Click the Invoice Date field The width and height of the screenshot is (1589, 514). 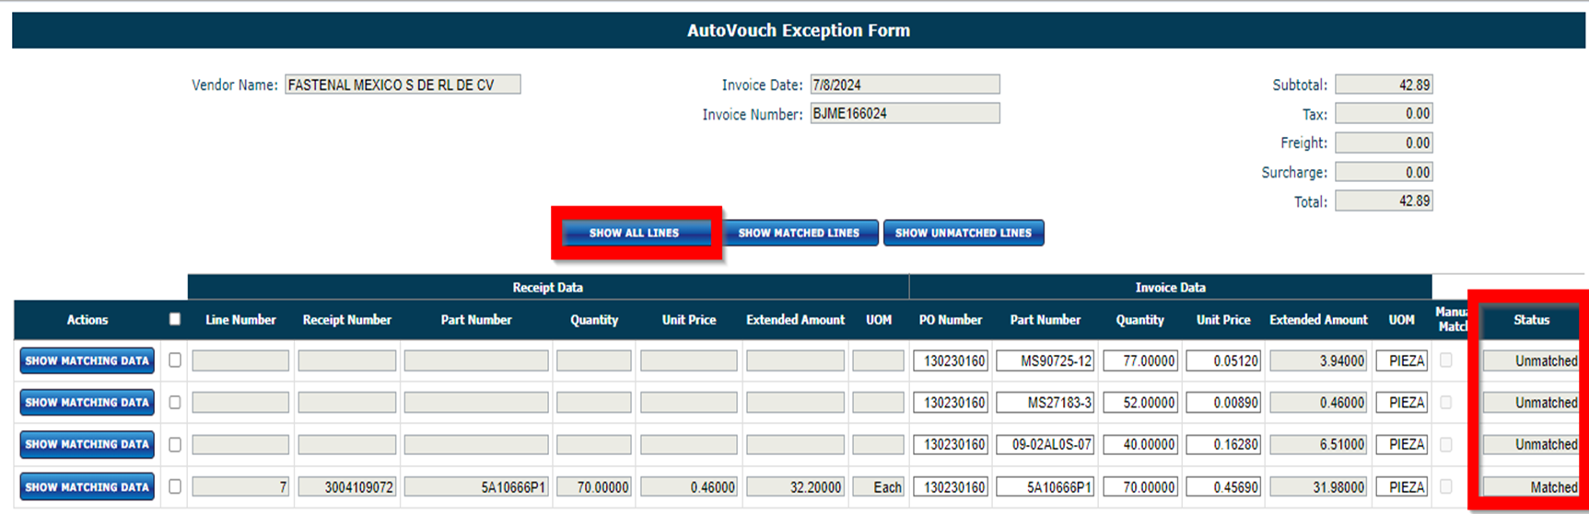[x=905, y=85]
